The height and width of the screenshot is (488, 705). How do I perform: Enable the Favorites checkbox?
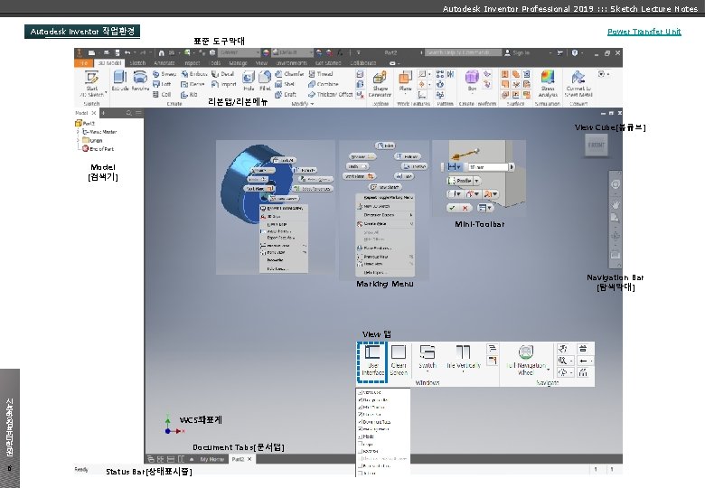click(x=360, y=451)
